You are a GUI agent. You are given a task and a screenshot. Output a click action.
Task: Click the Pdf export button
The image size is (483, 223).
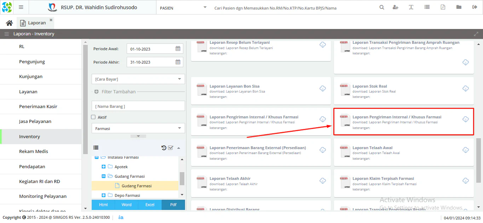click(x=173, y=205)
